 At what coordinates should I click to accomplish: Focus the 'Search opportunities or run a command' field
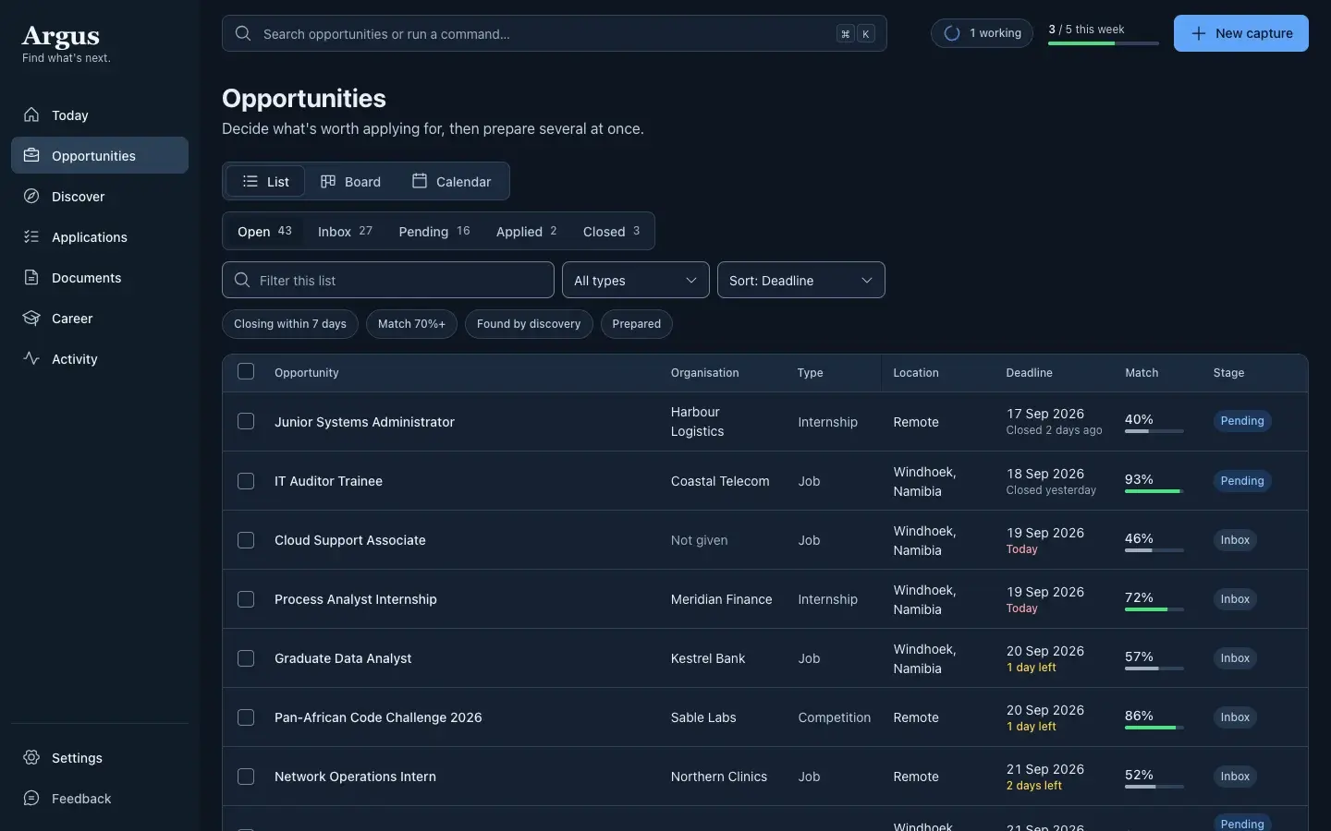[555, 33]
